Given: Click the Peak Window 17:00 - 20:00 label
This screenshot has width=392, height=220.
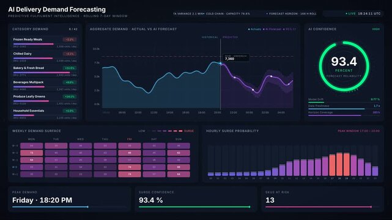Looking at the screenshot, I should pos(358,131).
